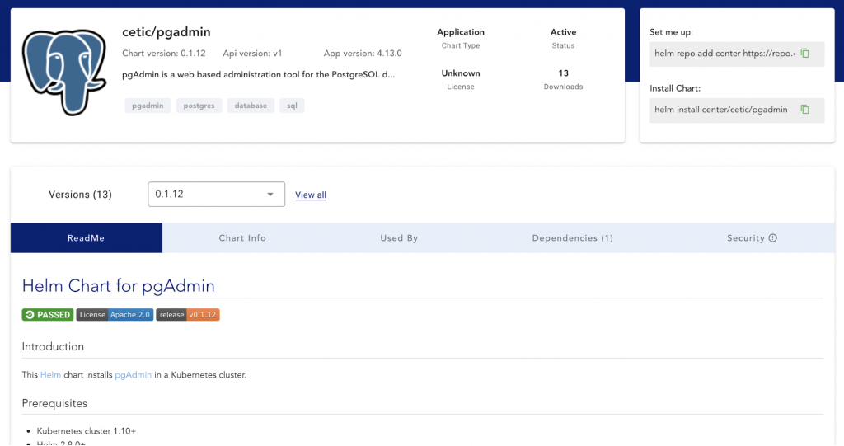The height and width of the screenshot is (446, 844).
Task: Follow the Helm link in Introduction
Action: point(50,375)
